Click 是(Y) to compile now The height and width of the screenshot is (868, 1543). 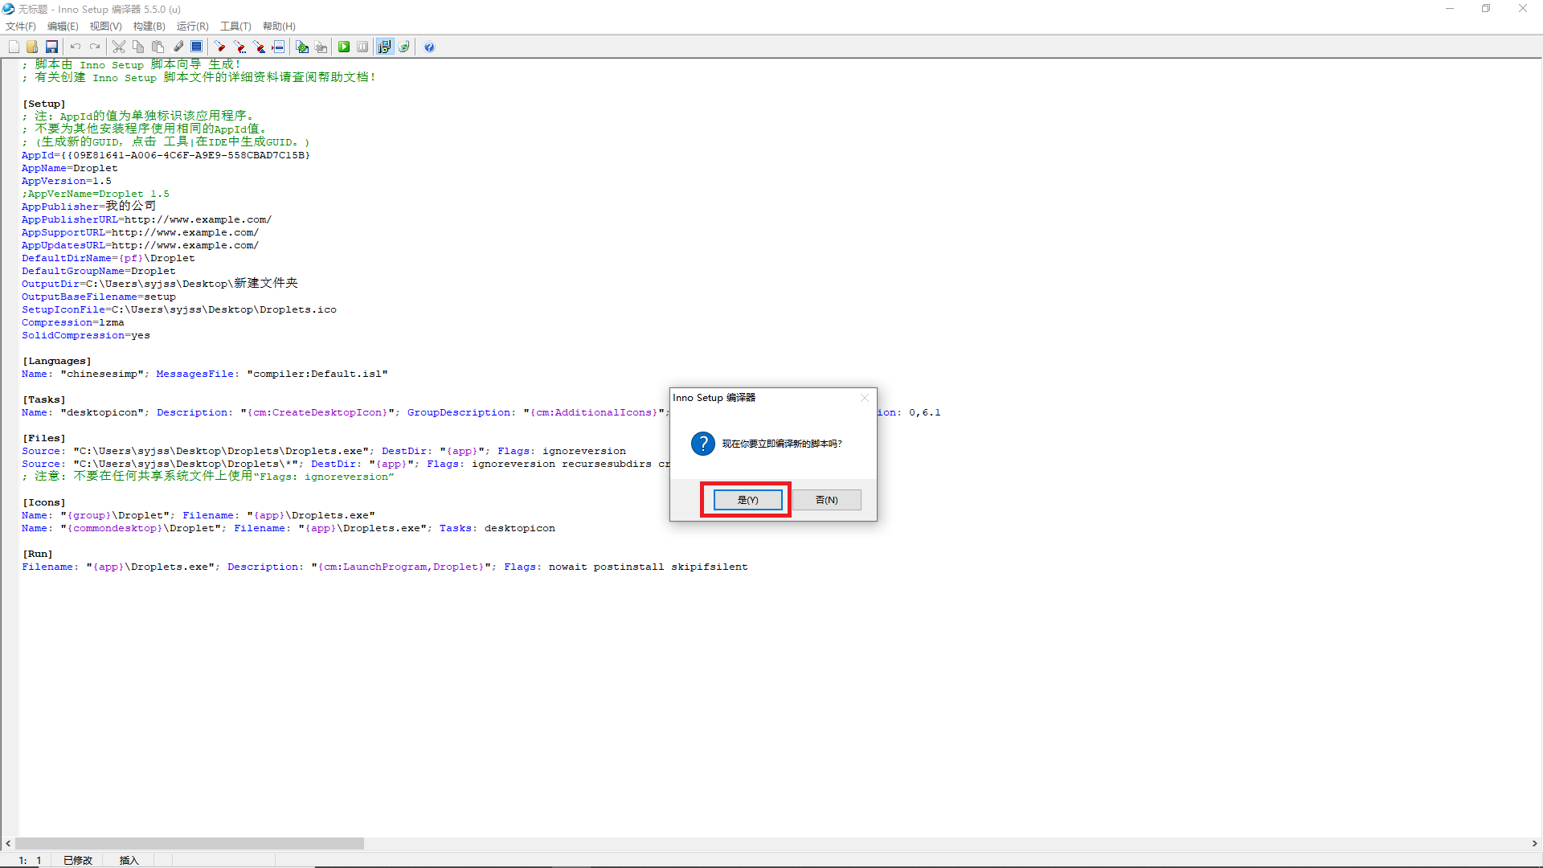[747, 500]
